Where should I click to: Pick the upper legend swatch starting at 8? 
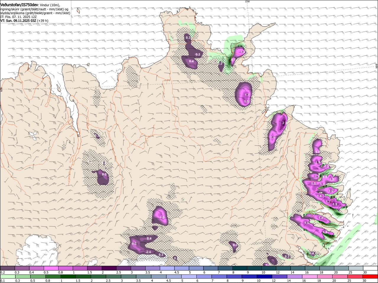pyautogui.click(x=240, y=268)
